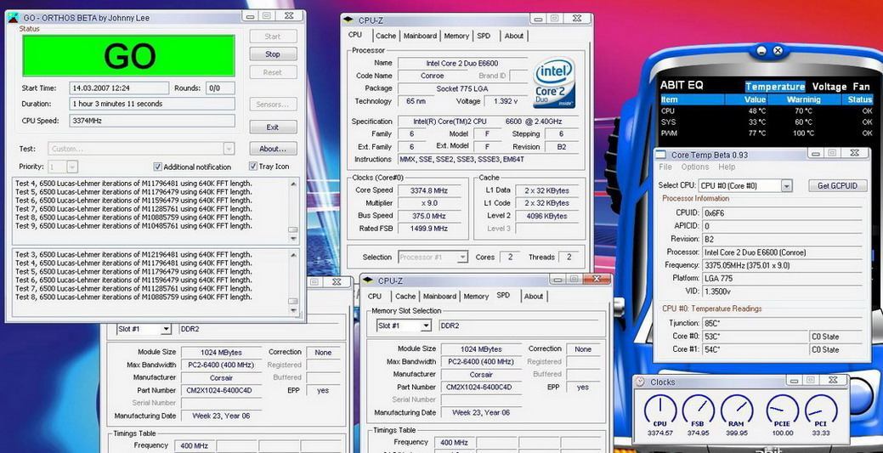Click the CPU-Z main window title icon

point(349,20)
